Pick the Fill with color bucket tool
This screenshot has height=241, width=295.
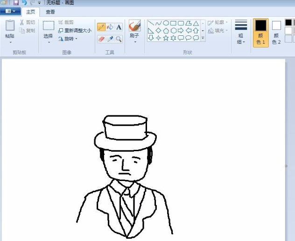(110, 27)
